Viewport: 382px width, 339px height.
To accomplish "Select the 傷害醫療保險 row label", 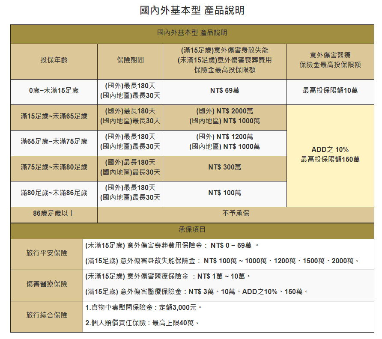I will tap(47, 284).
